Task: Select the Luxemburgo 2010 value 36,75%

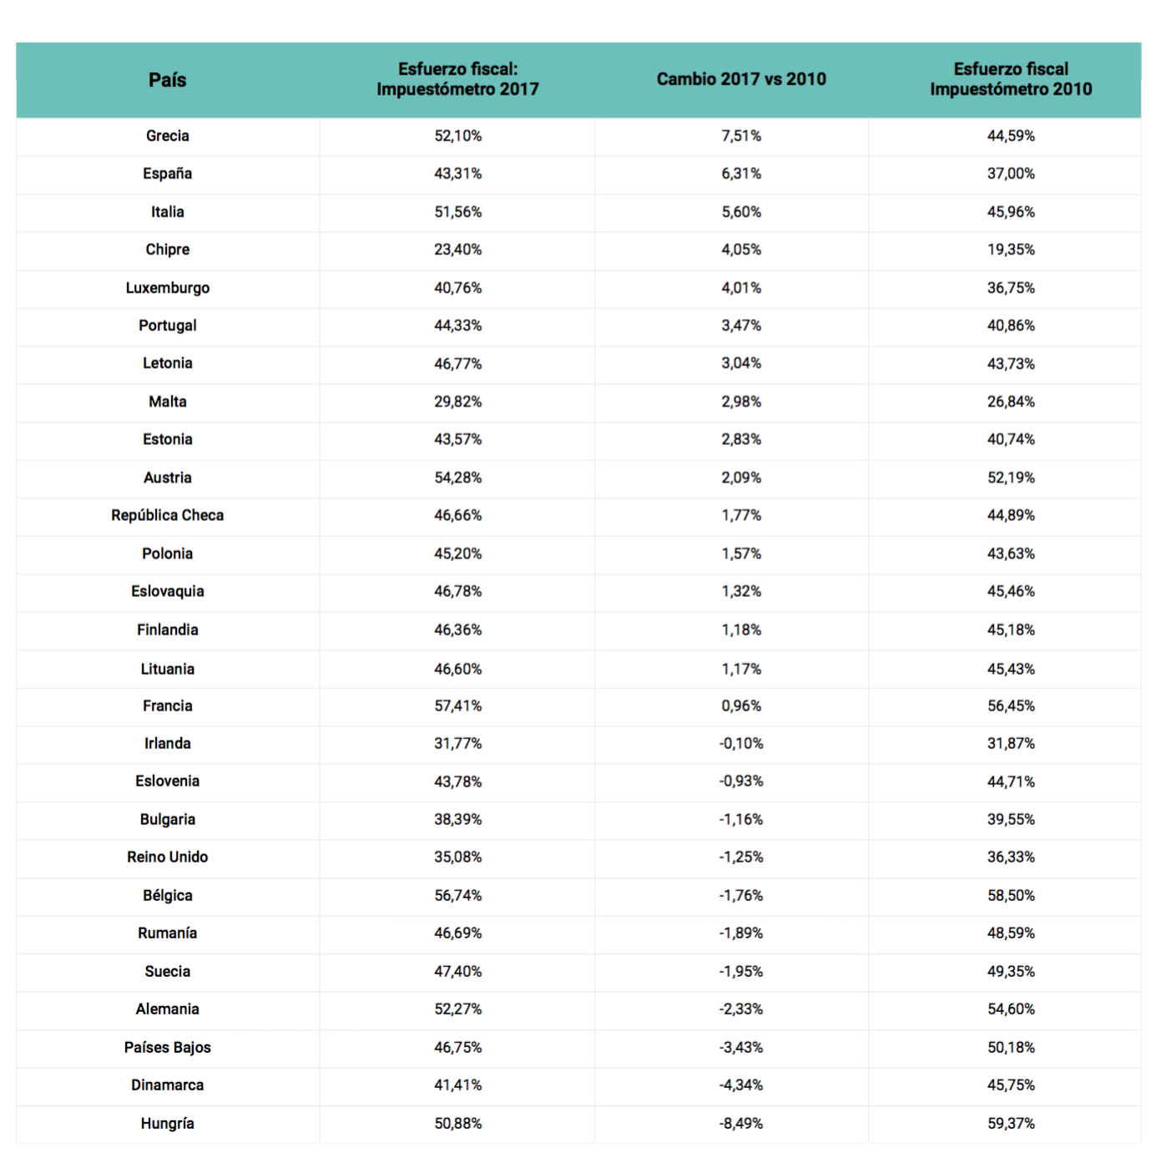Action: click(x=1011, y=288)
